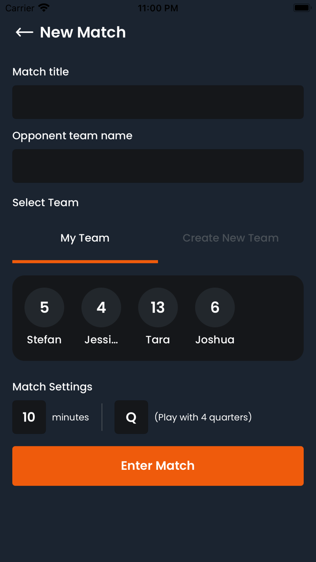Tap the Tara player name label

158,340
